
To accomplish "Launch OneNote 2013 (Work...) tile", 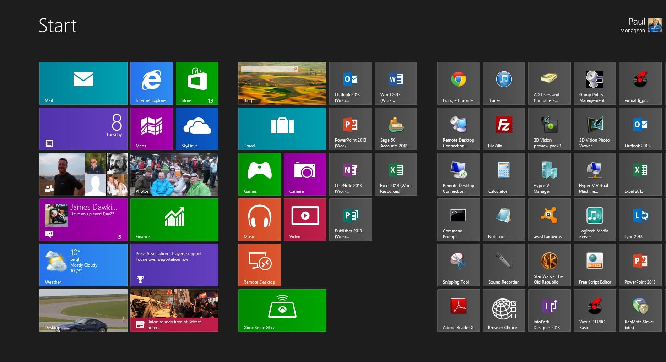I will coord(351,174).
